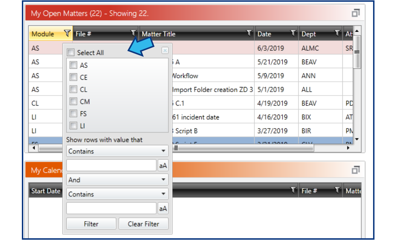Pop out the My Open Matters panel
The image size is (396, 240).
[x=355, y=13]
